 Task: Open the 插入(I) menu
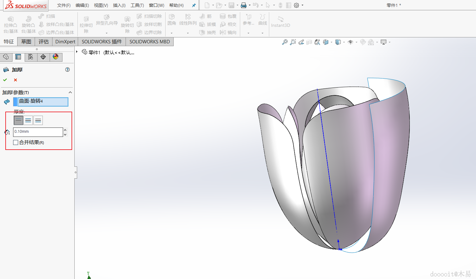coord(119,5)
